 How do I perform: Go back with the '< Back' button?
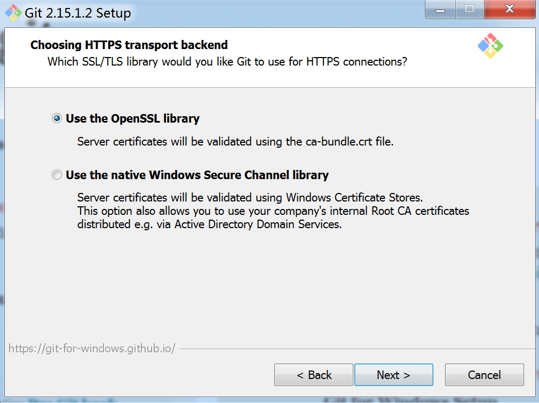pyautogui.click(x=313, y=375)
